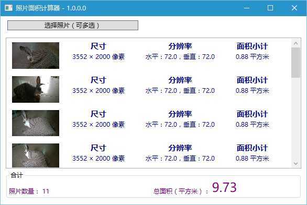The width and height of the screenshot is (307, 205).
Task: Click the first row's 0.88 平方米 value
Action: [252, 57]
